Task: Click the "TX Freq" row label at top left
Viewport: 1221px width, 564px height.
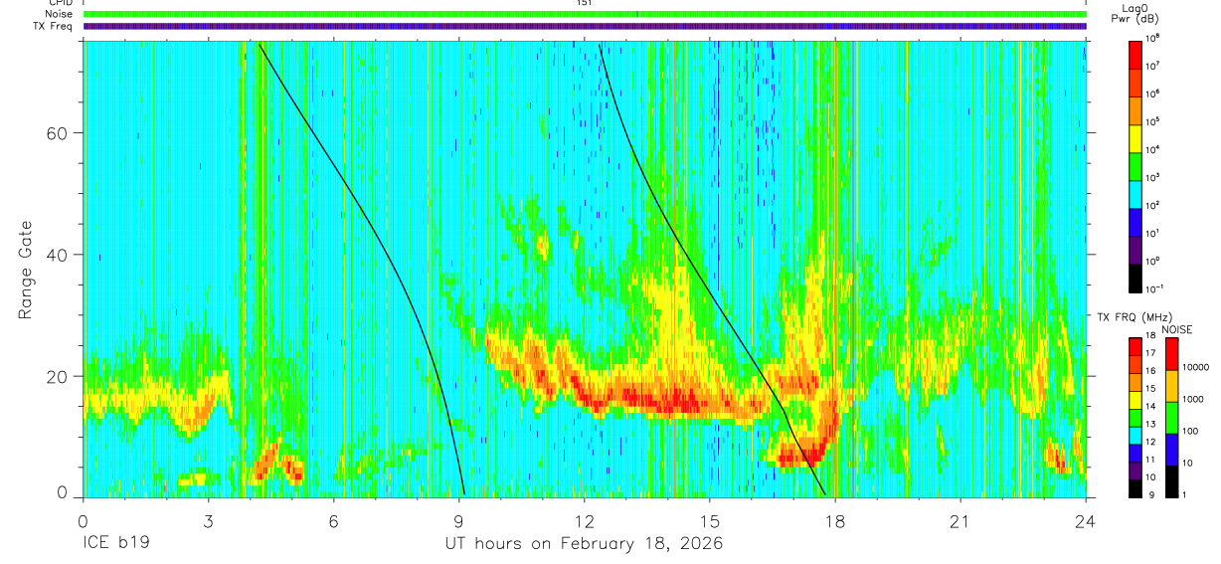Action: pos(51,26)
